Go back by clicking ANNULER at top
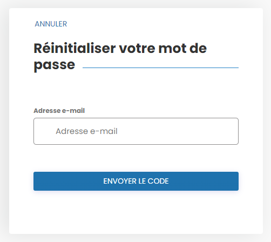The width and height of the screenshot is (271, 242). coord(51,24)
